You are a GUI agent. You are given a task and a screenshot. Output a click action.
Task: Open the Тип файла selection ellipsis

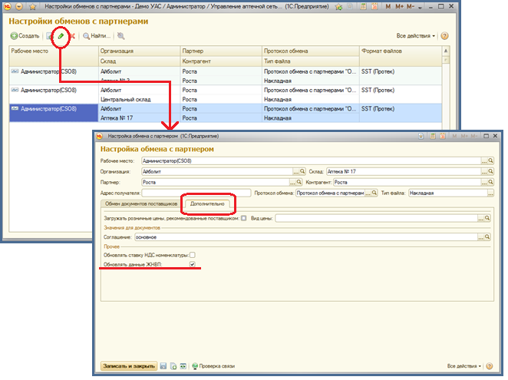[x=491, y=193]
